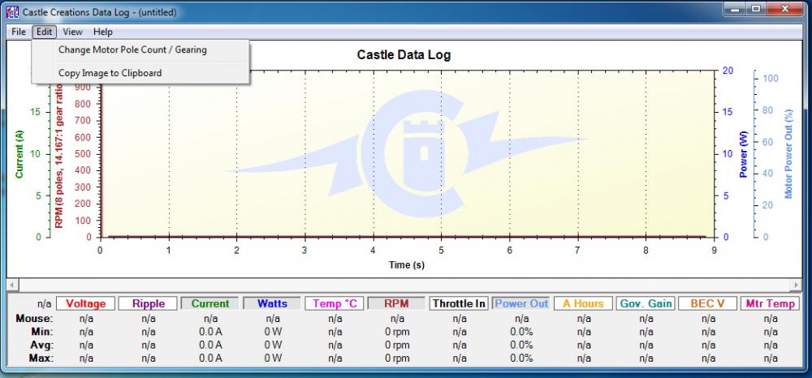Screen dimensions: 812x378
Task: Toggle the Power Out data series
Action: coord(521,303)
